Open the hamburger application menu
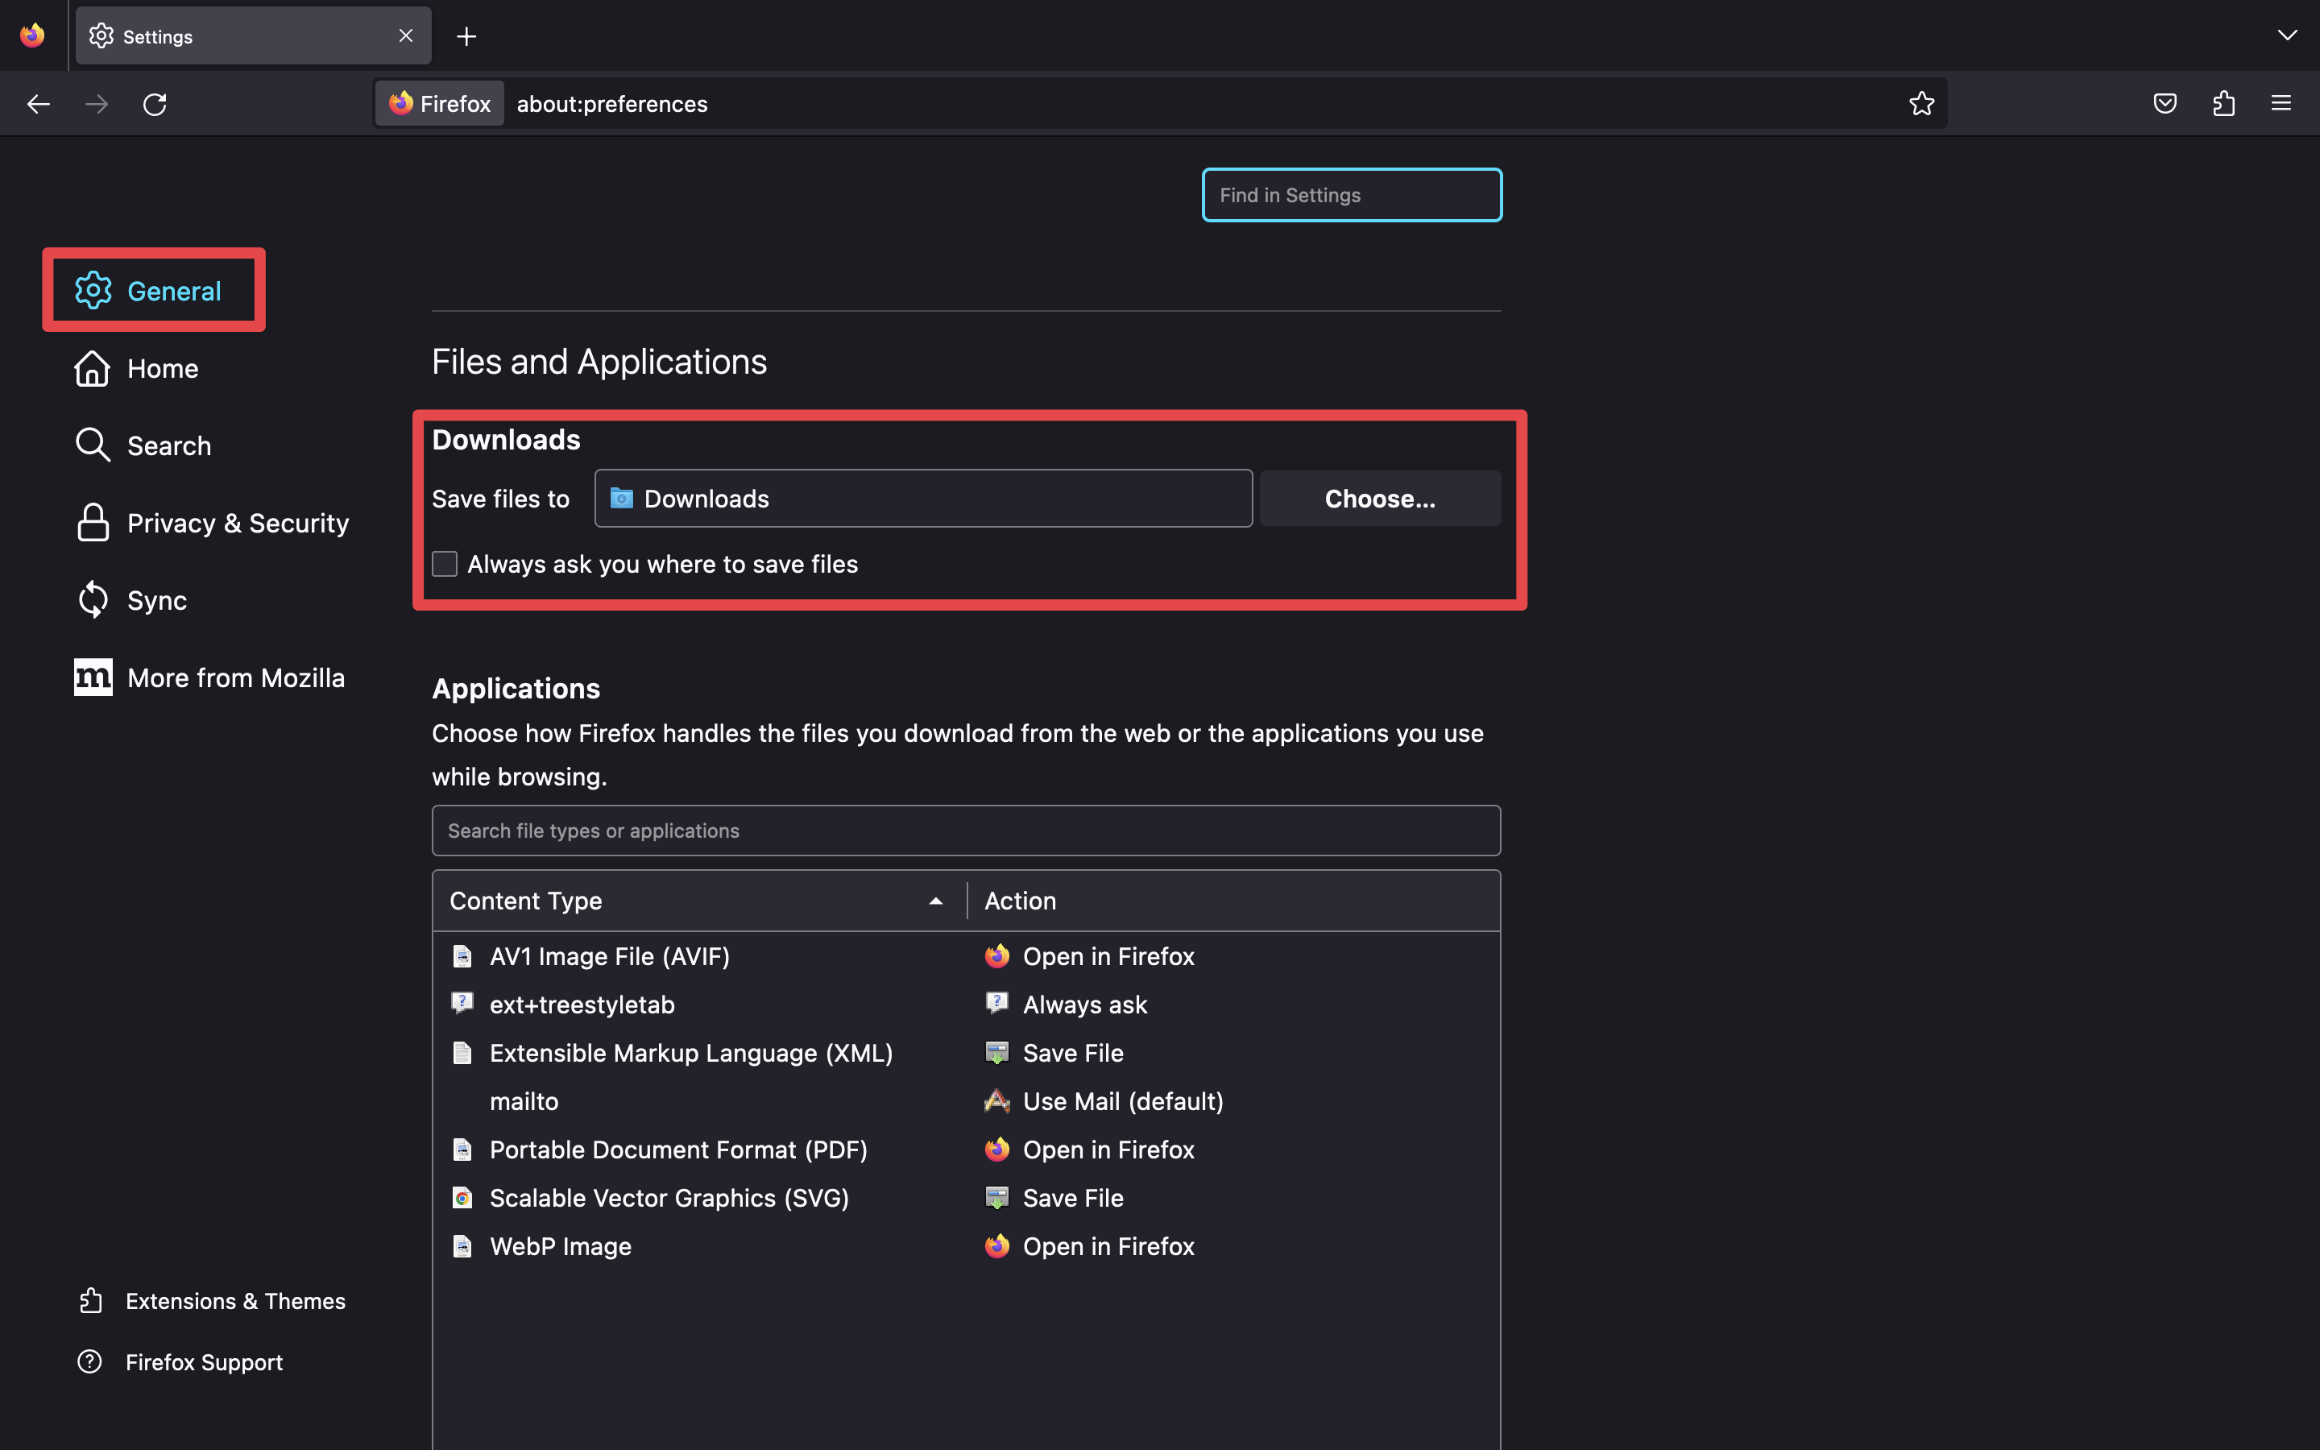 click(x=2281, y=104)
